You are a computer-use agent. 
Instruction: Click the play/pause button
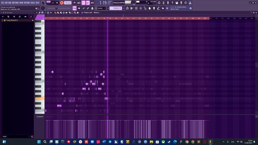tap(53, 3)
